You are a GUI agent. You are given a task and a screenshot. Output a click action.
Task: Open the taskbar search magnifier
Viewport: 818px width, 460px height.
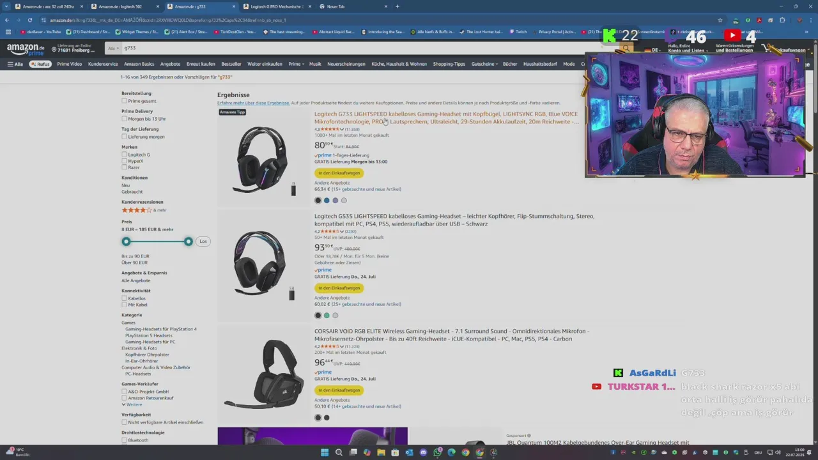tap(339, 452)
